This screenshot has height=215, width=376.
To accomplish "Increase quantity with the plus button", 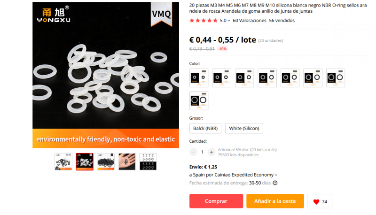I will pos(211,152).
